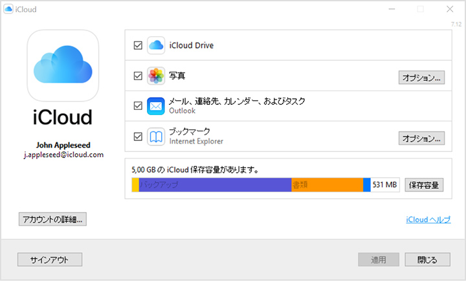
Task: Click the iCloud Drive cloud icon
Action: coord(156,46)
